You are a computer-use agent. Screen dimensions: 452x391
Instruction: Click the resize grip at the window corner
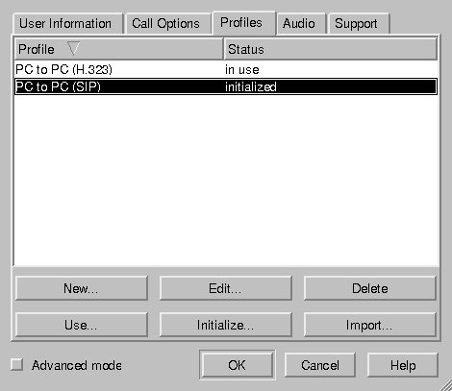coord(445,384)
